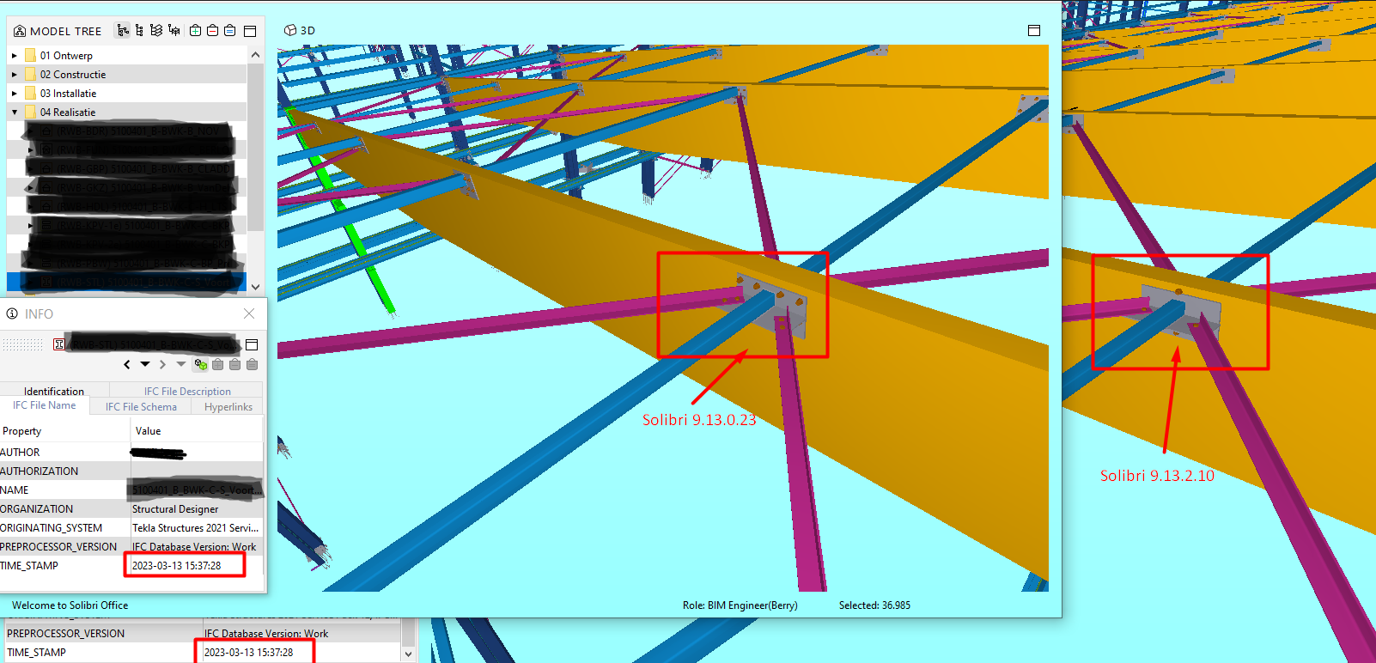1376x663 pixels.
Task: Select the 04 Realisatie tree item
Action: [126, 113]
